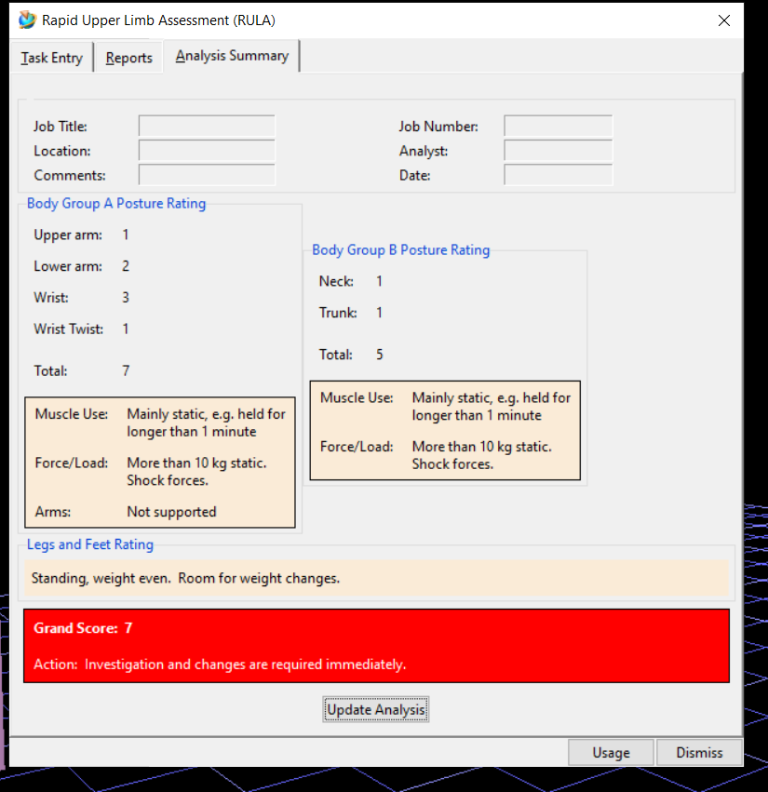The image size is (768, 792).
Task: Select the Analysis Summary tab
Action: (232, 56)
